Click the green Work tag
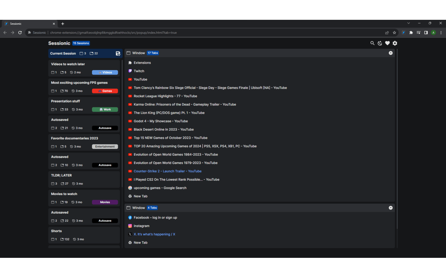The image size is (446, 278). (x=105, y=109)
